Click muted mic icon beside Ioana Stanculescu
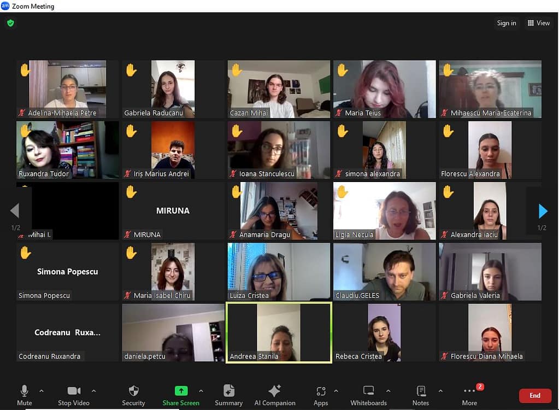Viewport: 559px width, 410px height. (x=233, y=174)
